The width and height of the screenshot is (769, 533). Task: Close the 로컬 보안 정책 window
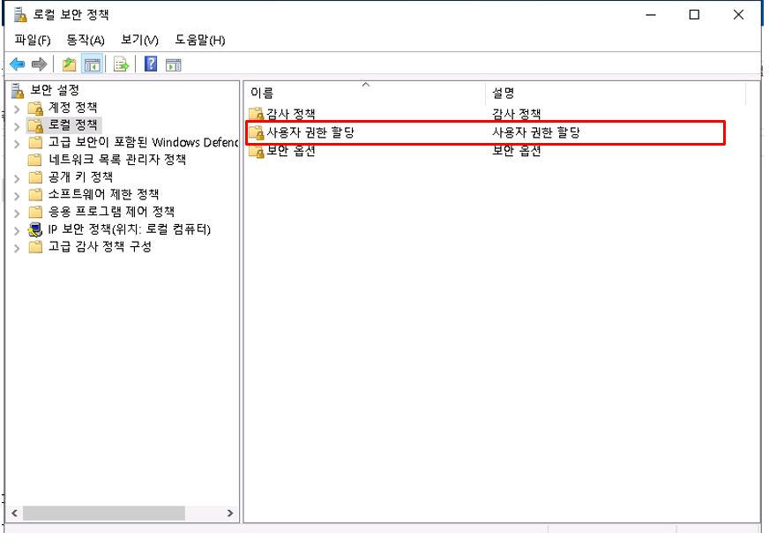[738, 15]
